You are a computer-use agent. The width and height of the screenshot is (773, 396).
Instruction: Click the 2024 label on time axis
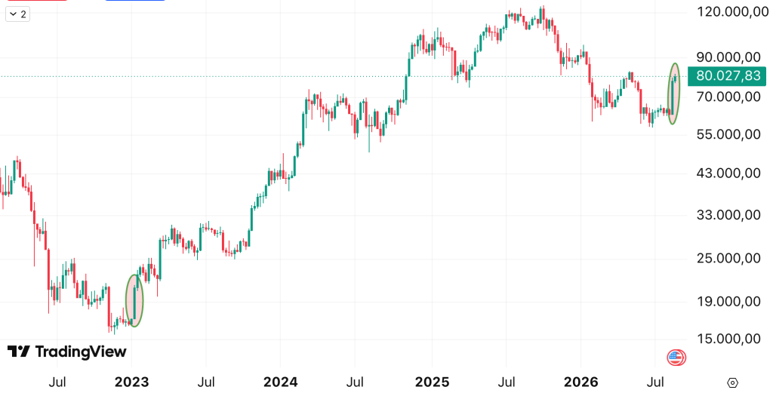coord(281,382)
